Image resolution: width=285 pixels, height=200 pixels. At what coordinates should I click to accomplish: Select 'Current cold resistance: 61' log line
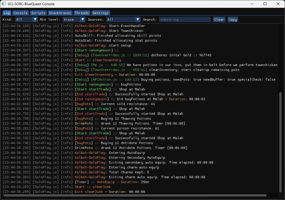point(79,104)
